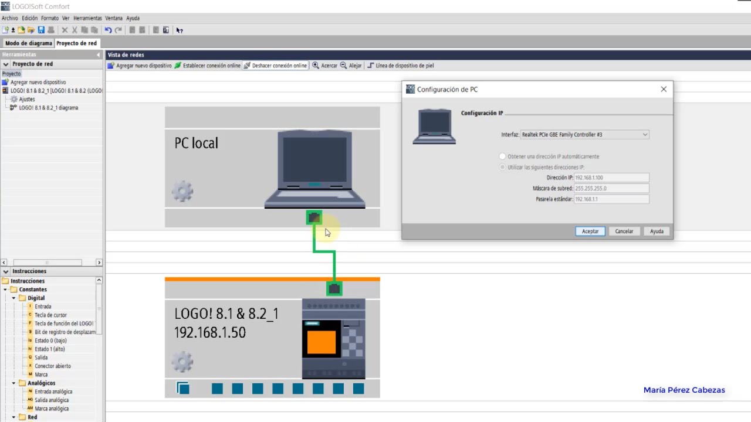Zoom in with Acercar
This screenshot has width=751, height=422.
pos(325,66)
